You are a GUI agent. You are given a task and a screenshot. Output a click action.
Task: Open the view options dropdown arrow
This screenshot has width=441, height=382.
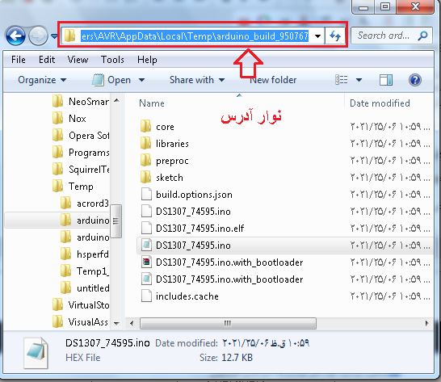coord(359,80)
